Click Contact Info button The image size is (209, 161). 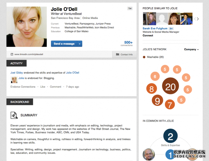[x=124, y=54]
